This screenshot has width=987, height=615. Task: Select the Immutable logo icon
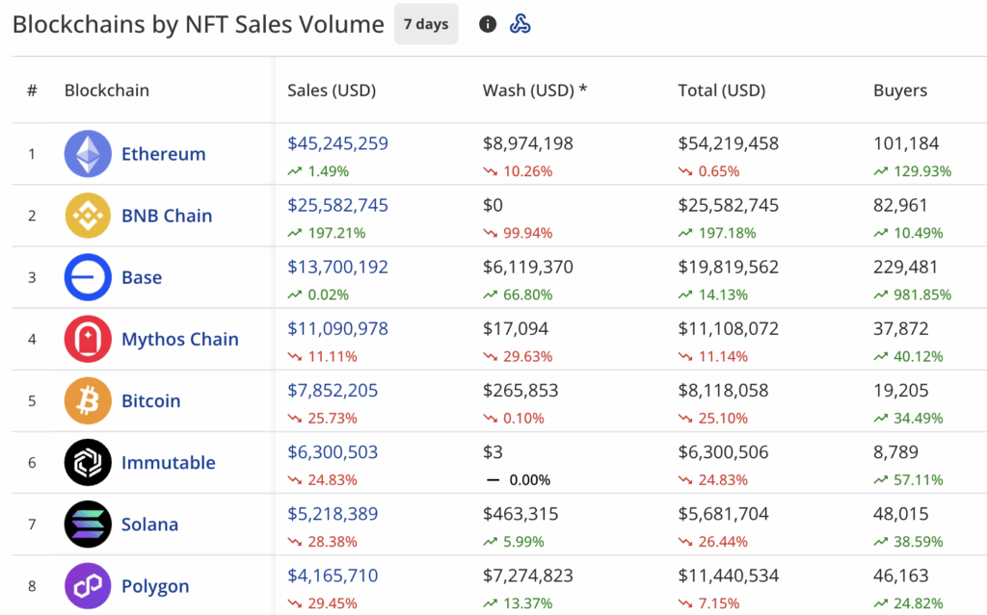(88, 462)
